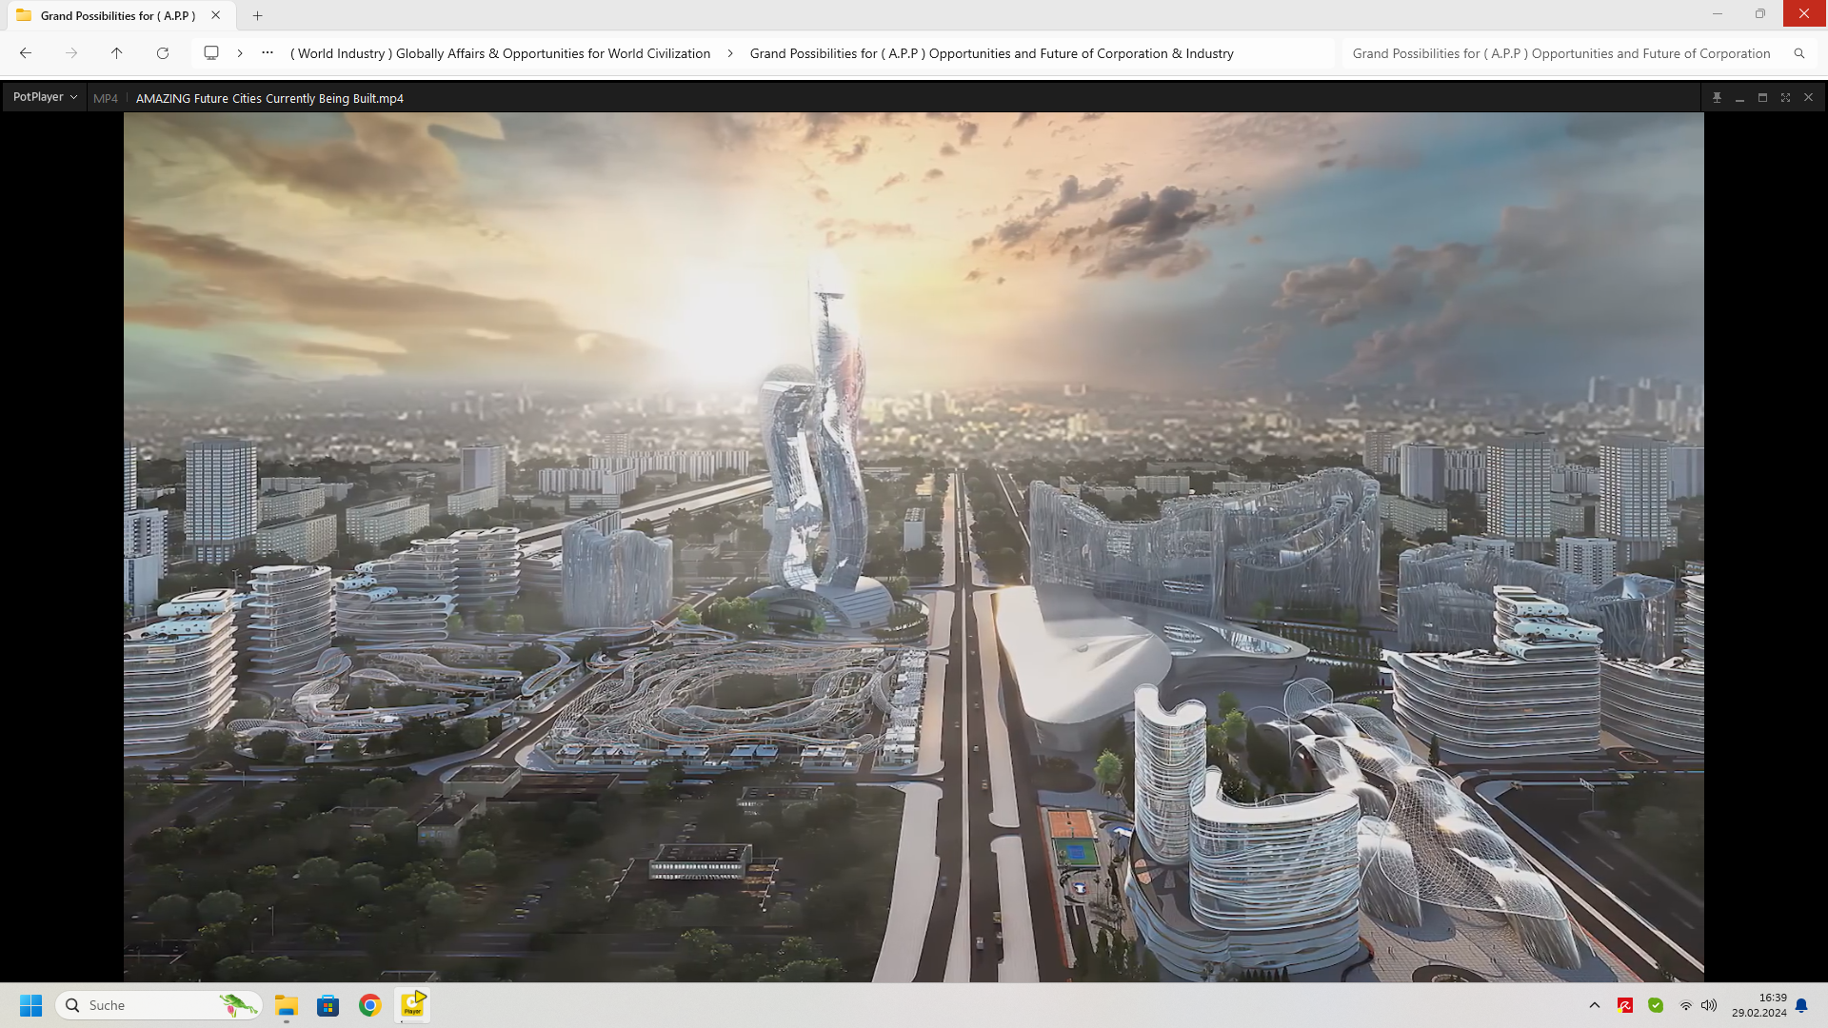The image size is (1828, 1028).
Task: Add a new Explorer tab
Action: pyautogui.click(x=257, y=15)
